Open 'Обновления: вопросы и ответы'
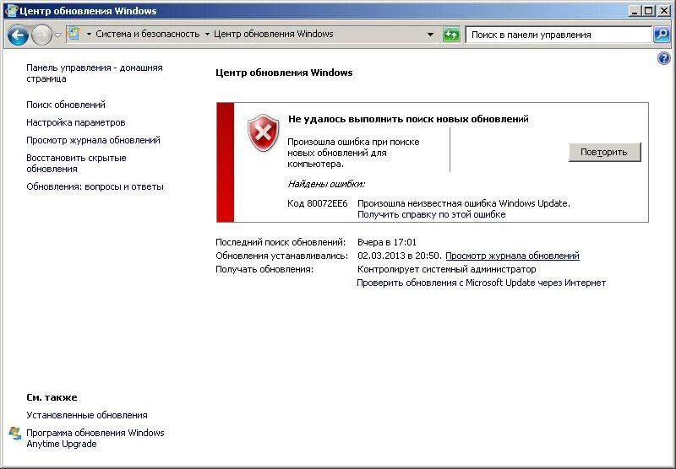 [x=95, y=186]
